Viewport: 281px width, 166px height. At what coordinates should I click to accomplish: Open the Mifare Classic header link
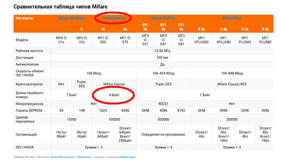(114, 18)
